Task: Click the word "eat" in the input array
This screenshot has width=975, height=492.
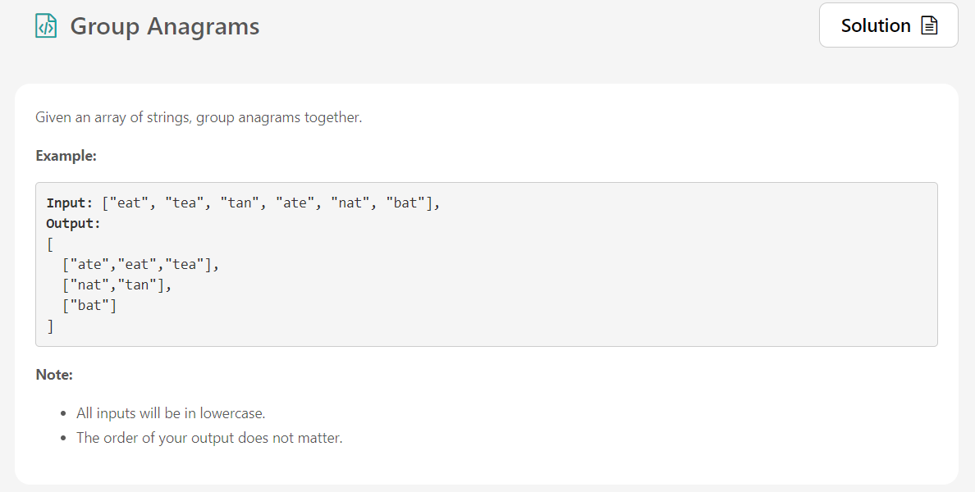Action: point(130,203)
